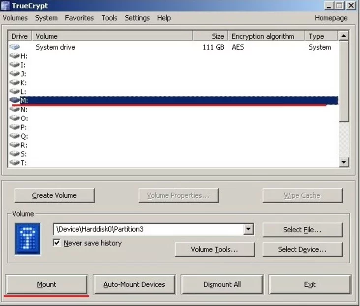Open the Homepage link in menu bar

(331, 18)
